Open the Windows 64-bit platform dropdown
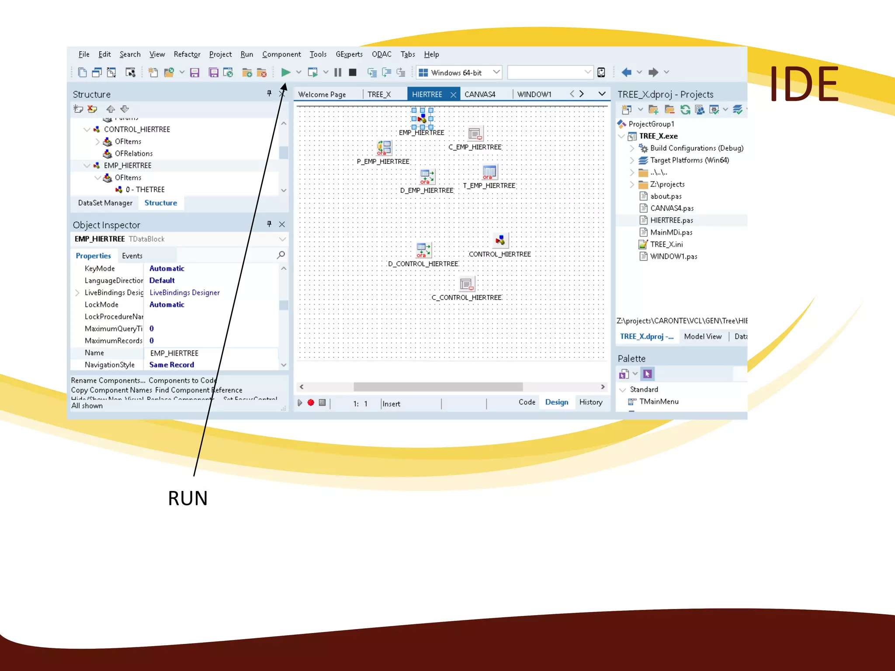Screen dimensions: 895x671 coord(496,73)
